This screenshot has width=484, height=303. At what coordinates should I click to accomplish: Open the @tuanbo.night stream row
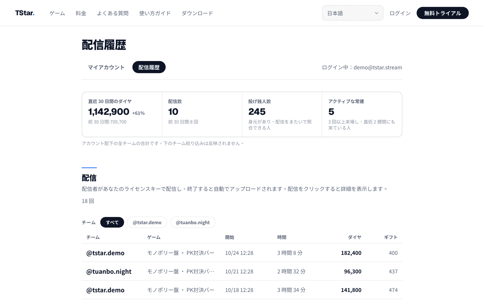pos(242,271)
